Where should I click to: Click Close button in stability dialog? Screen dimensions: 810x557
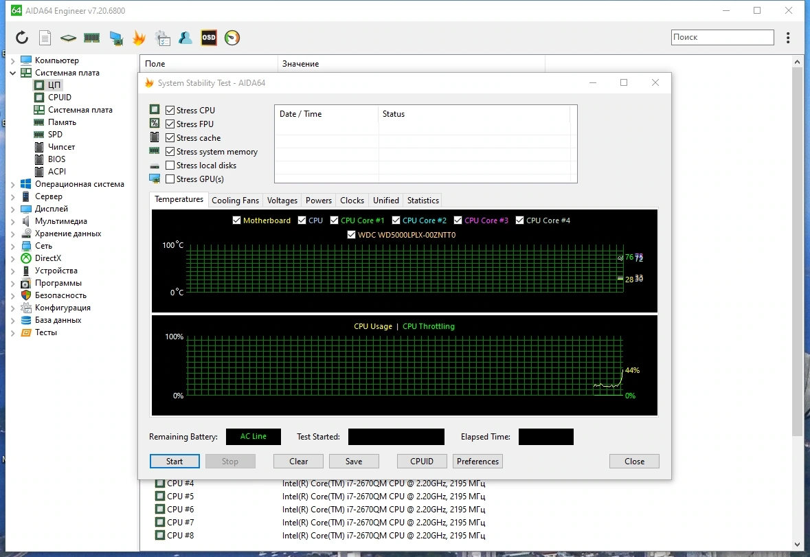[x=634, y=461]
